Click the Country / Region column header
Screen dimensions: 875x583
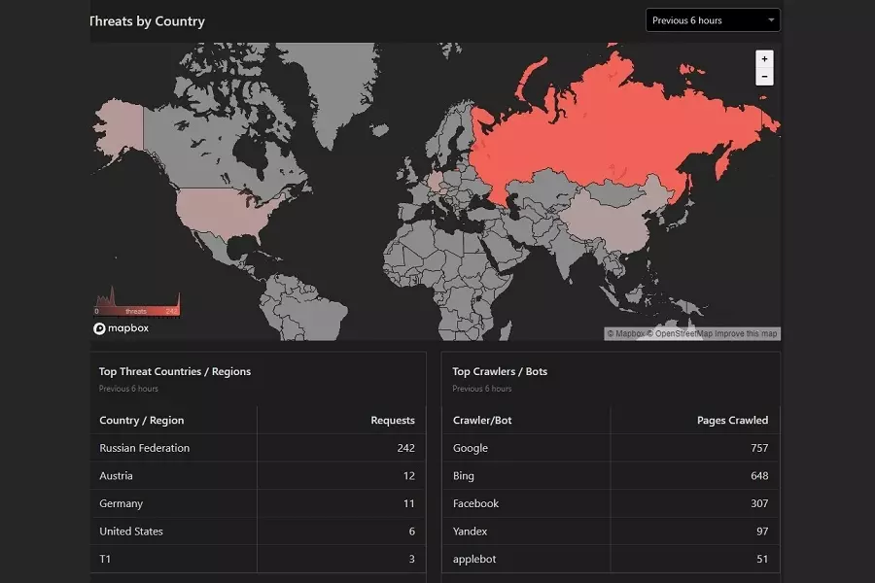(142, 421)
